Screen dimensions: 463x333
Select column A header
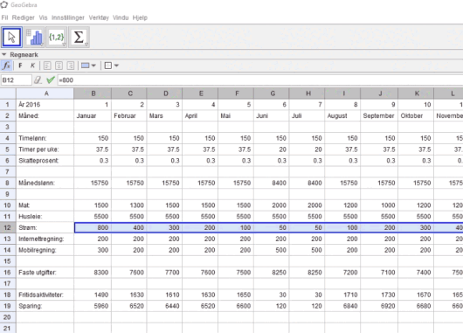click(45, 94)
